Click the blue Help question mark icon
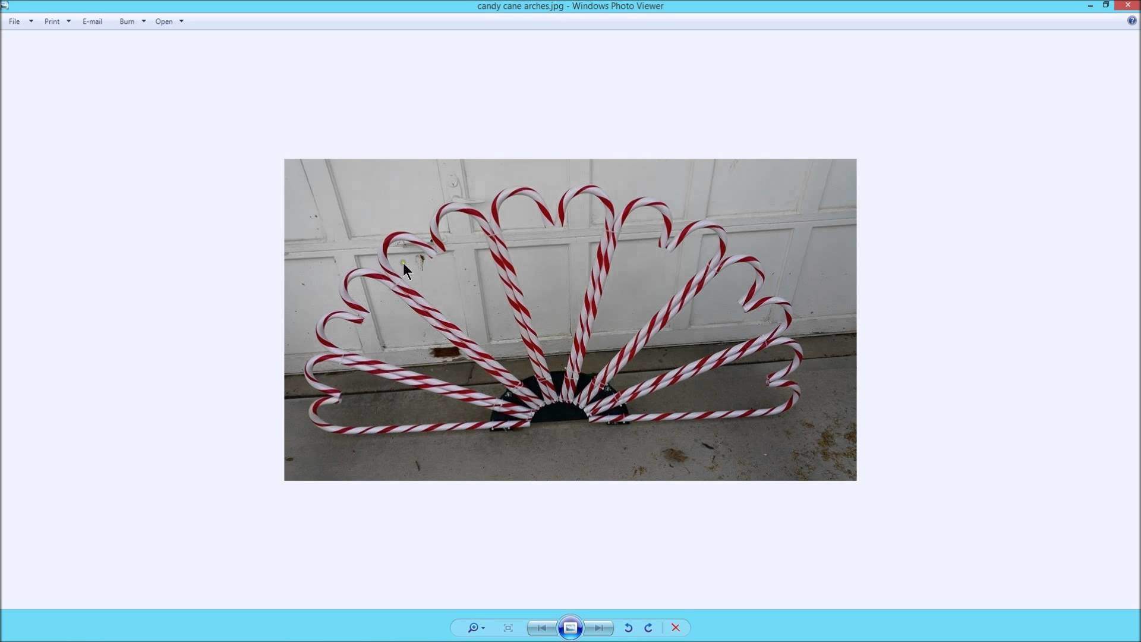This screenshot has height=642, width=1141. point(1131,21)
